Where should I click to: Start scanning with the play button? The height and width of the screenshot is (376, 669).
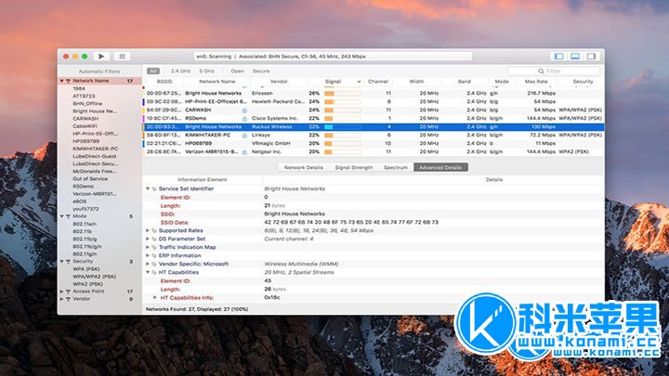[x=101, y=57]
